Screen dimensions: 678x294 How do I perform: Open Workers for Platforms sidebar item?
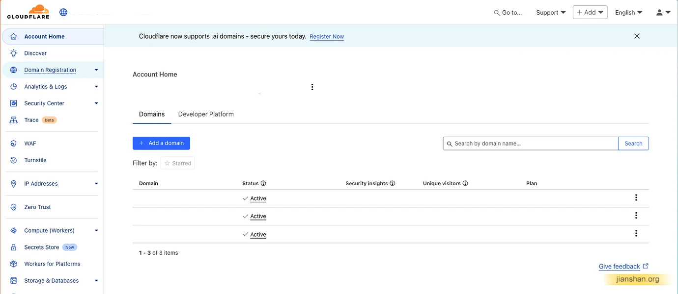(52, 264)
